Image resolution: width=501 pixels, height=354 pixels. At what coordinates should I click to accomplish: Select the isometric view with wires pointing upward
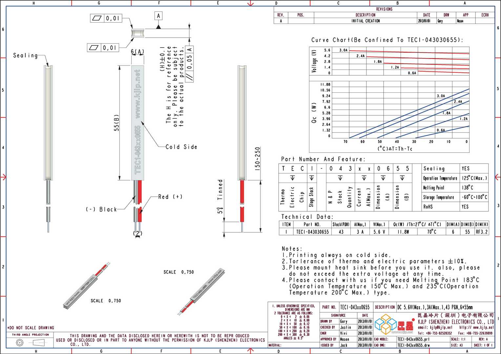tap(86, 285)
